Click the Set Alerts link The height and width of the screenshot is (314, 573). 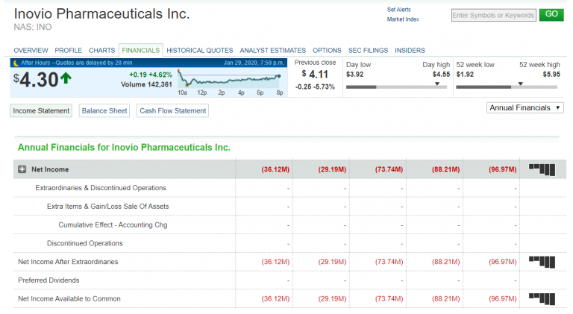click(398, 9)
